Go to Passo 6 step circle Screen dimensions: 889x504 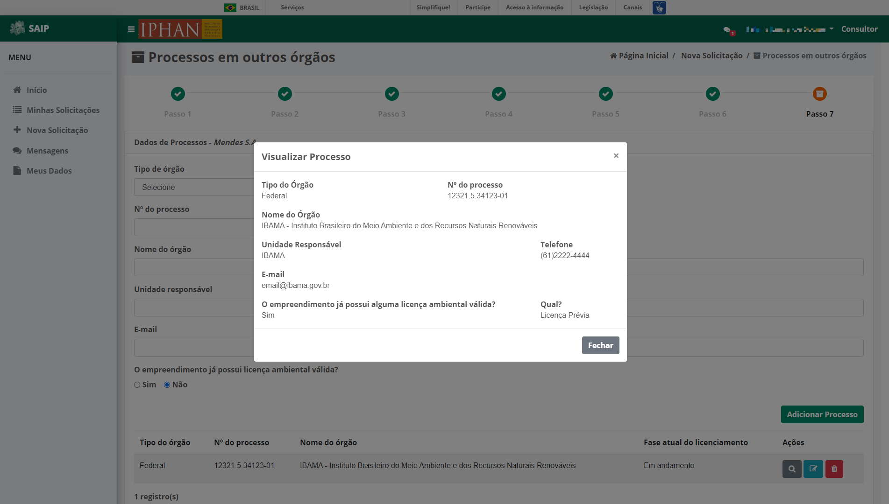[712, 94]
